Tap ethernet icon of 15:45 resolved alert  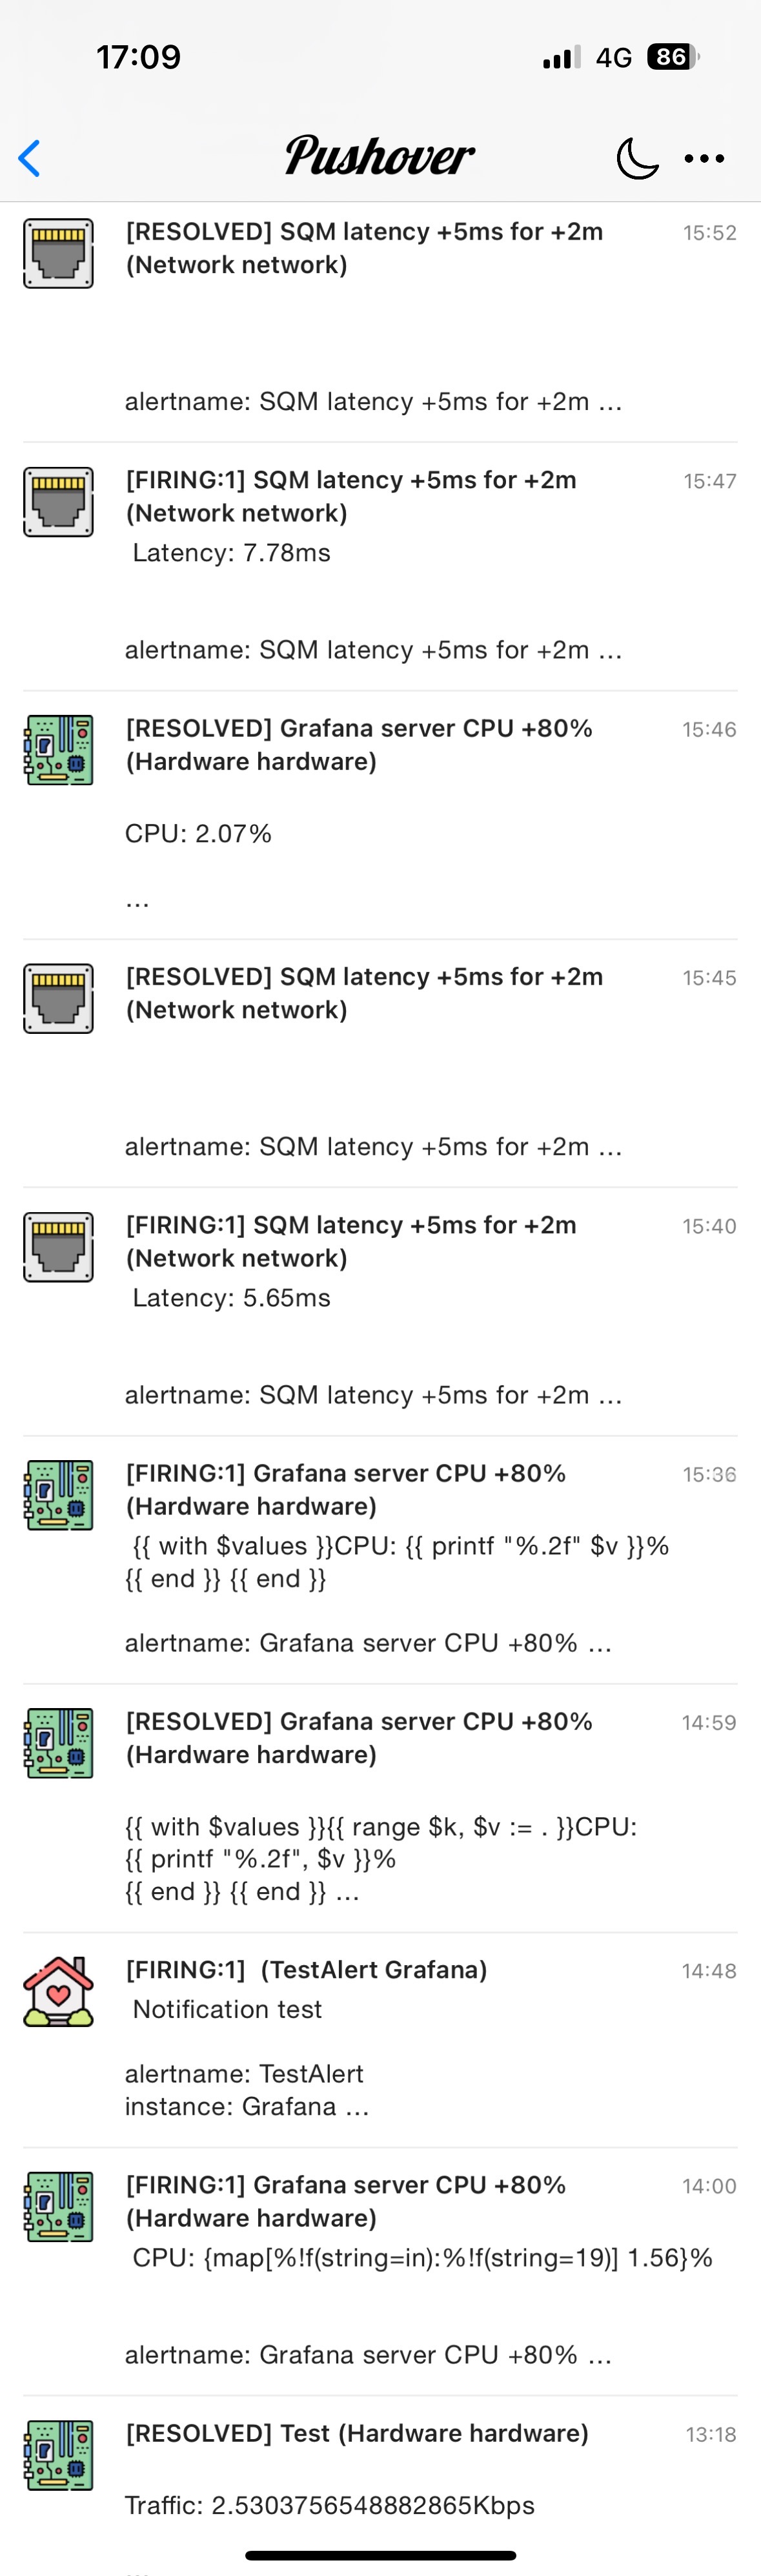[x=58, y=998]
